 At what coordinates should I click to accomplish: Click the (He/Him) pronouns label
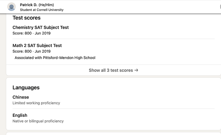point(47,5)
